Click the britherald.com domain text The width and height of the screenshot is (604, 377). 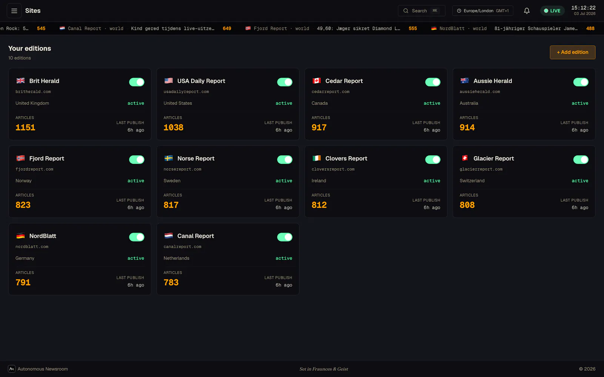tap(33, 92)
